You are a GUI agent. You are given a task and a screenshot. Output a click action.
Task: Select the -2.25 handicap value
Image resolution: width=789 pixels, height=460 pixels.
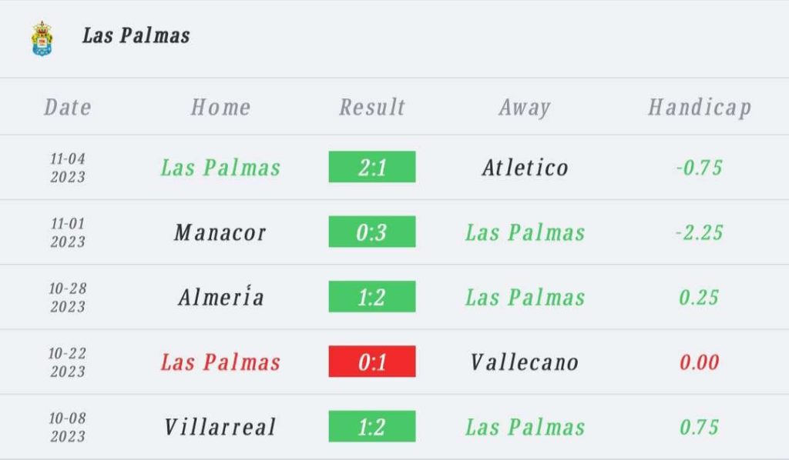[699, 232]
